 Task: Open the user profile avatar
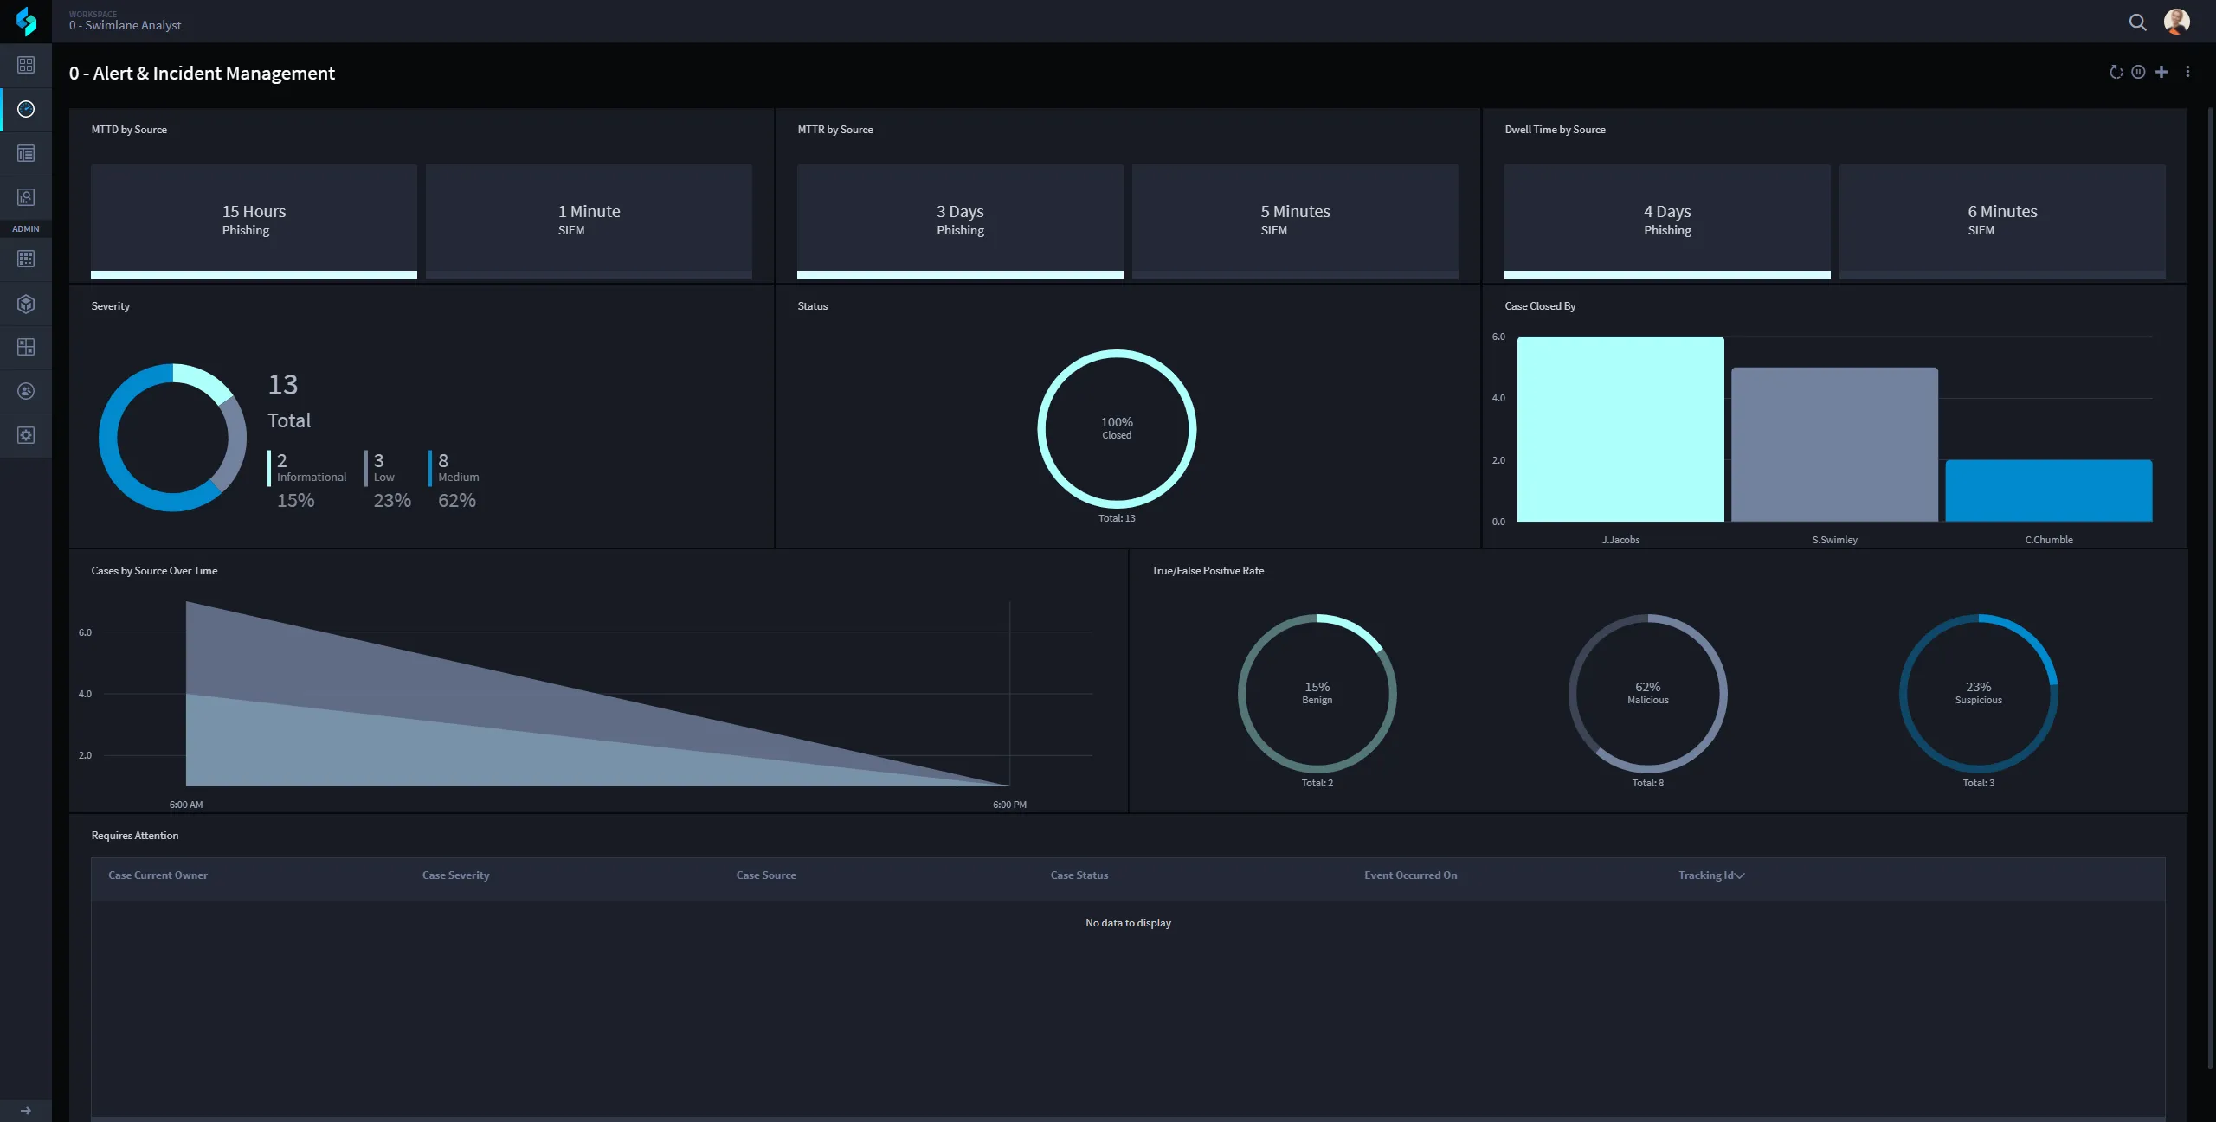pos(2176,22)
